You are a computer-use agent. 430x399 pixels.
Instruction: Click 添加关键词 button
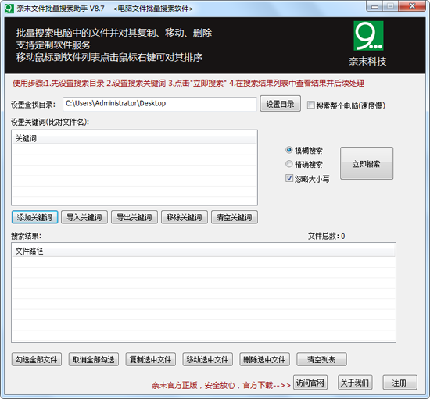click(x=34, y=217)
